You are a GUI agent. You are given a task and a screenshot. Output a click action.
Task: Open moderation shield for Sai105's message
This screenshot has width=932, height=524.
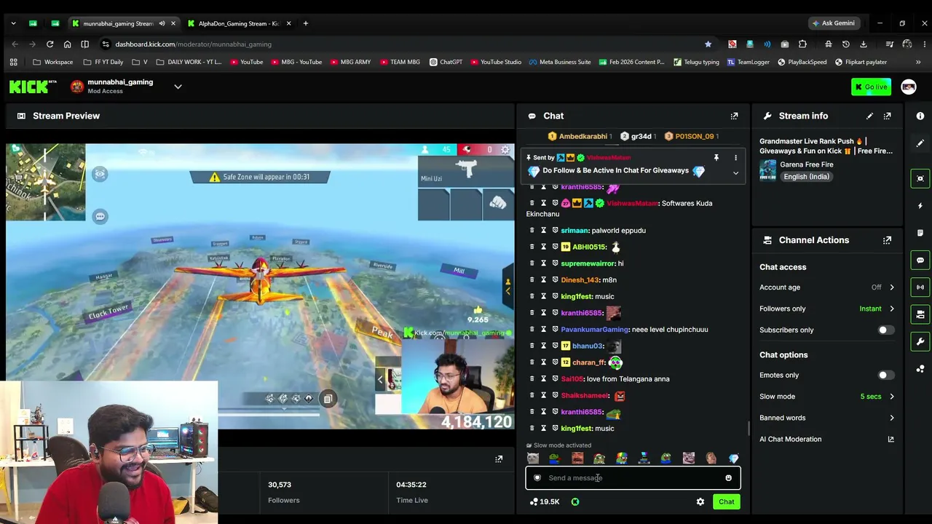coord(555,379)
